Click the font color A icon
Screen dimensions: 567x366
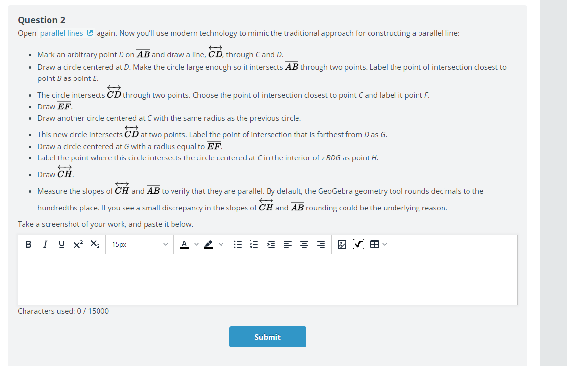click(x=184, y=244)
